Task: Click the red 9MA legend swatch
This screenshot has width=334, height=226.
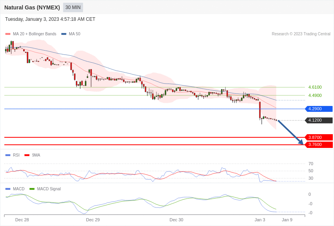Action: click(27, 155)
